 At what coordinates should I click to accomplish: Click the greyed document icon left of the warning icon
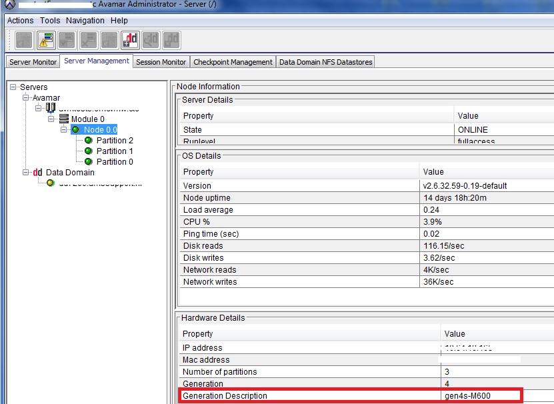tap(24, 40)
